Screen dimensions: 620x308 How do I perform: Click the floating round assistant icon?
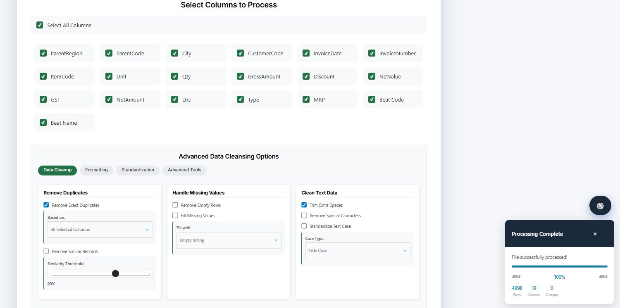pos(600,205)
